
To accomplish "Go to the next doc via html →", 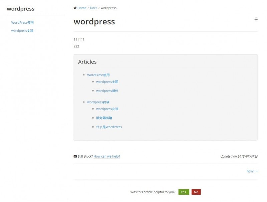I will click(252, 171).
